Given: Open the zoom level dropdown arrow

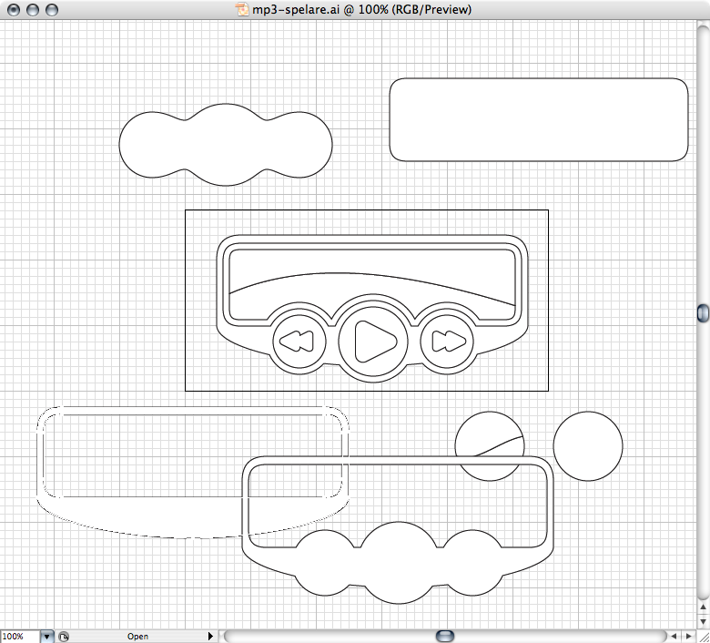Looking at the screenshot, I should [48, 637].
